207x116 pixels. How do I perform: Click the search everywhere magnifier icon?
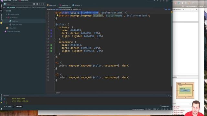(x=170, y=1)
